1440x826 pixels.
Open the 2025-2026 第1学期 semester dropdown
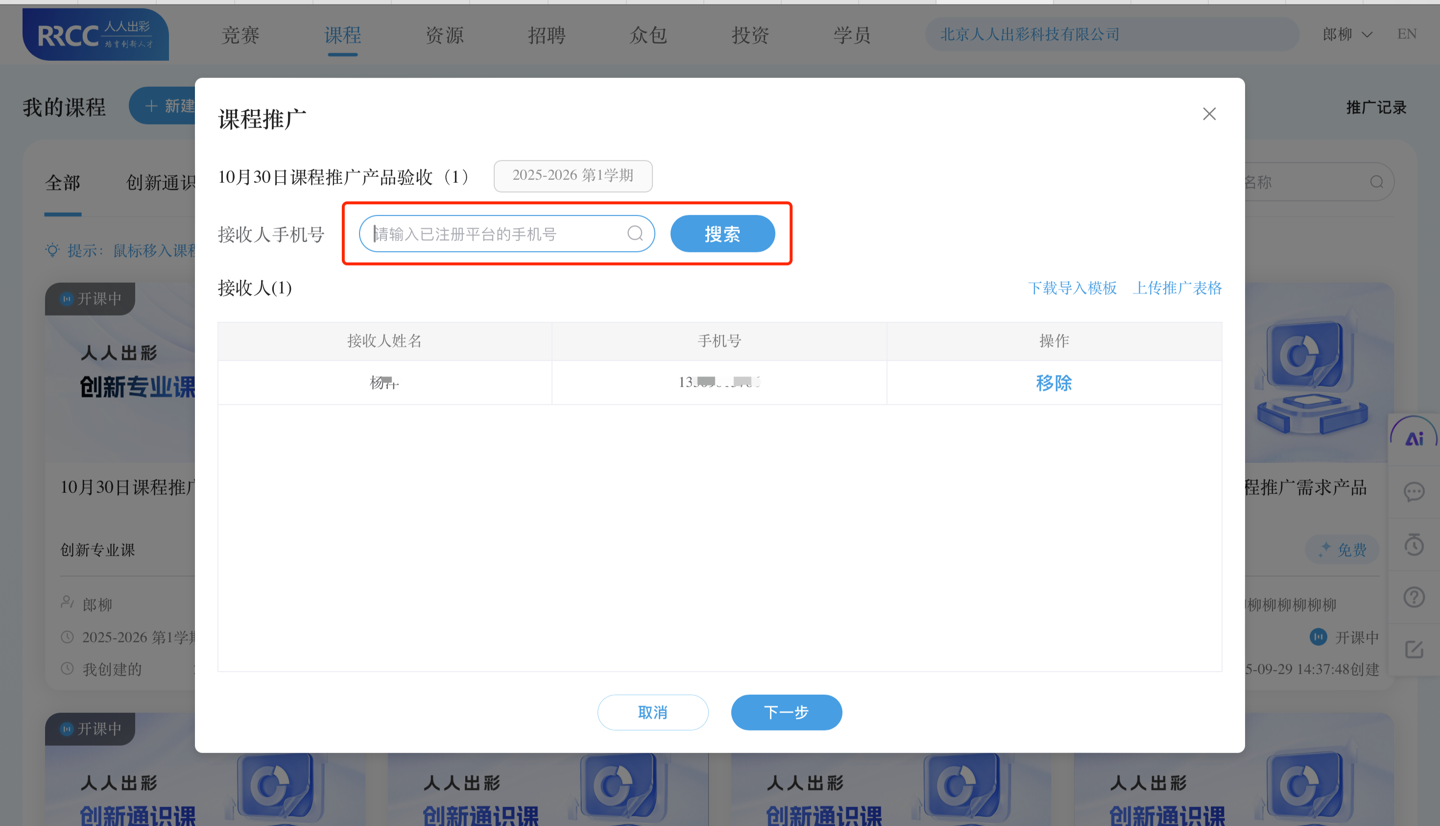click(572, 176)
